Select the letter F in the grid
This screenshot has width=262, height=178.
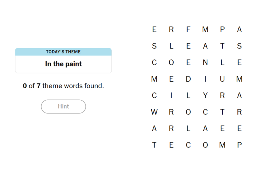(x=188, y=30)
